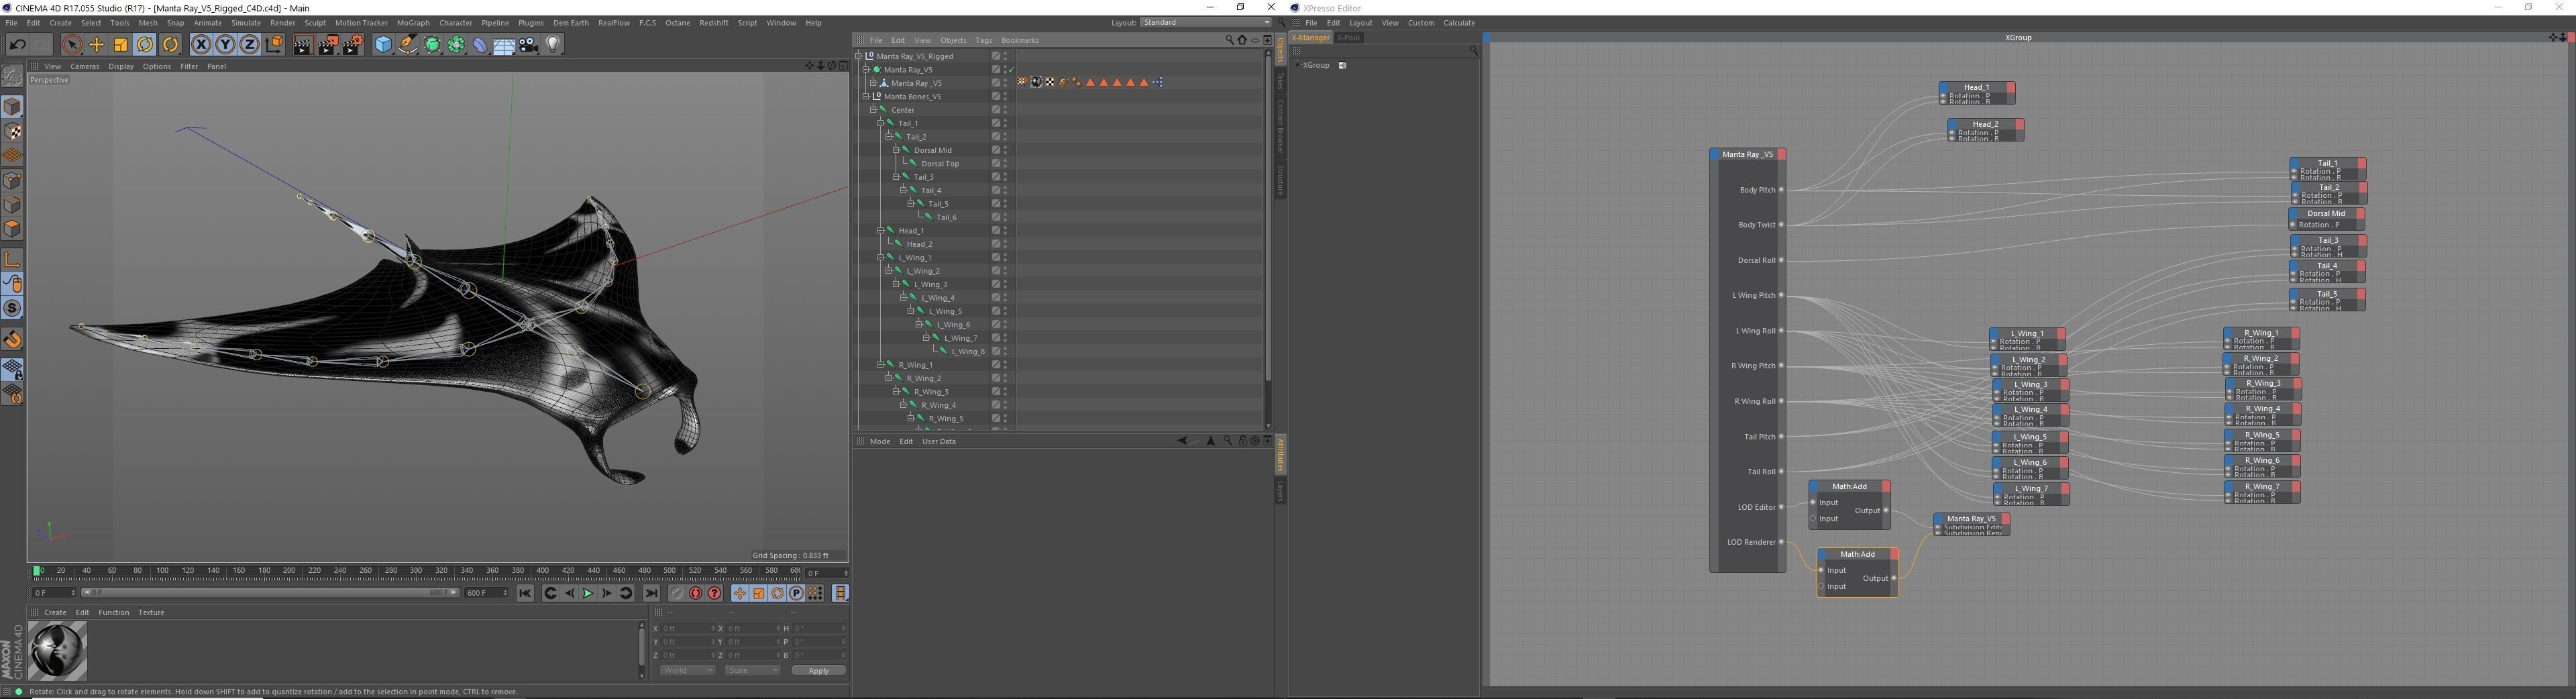Click the Make Editable icon in left palette

click(x=13, y=76)
